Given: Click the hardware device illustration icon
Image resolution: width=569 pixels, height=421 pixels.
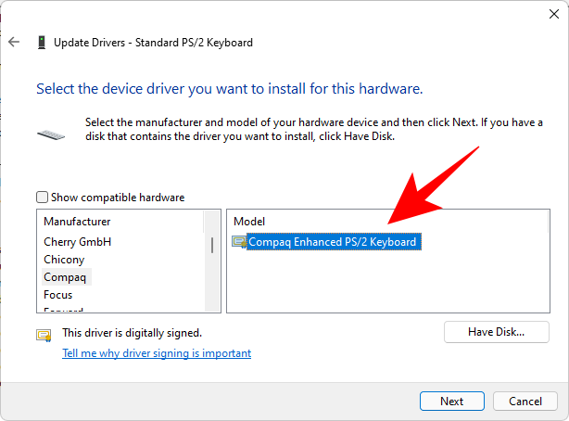Looking at the screenshot, I should pyautogui.click(x=51, y=134).
